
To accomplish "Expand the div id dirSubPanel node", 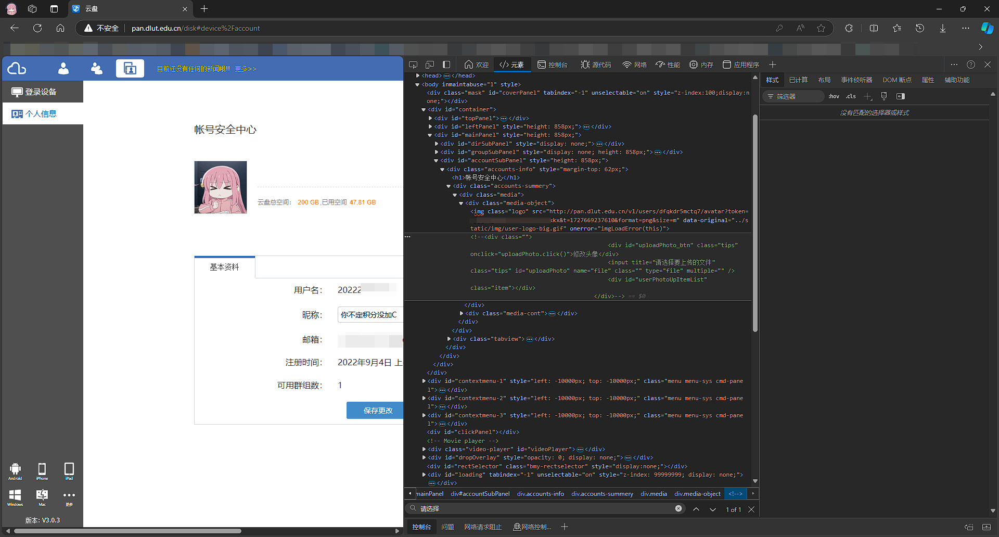I will (436, 144).
